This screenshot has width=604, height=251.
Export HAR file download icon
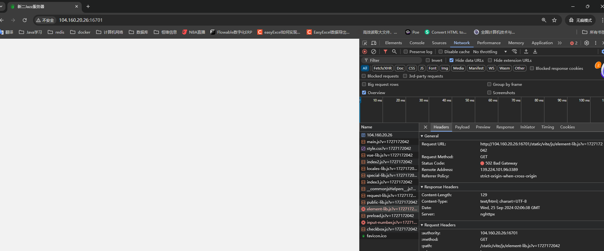pos(535,52)
